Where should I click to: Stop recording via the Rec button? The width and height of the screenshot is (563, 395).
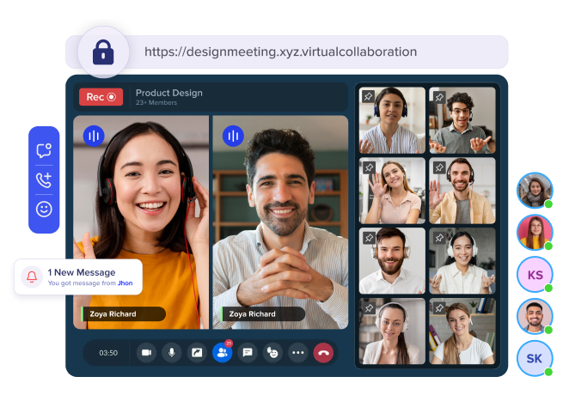(x=101, y=97)
